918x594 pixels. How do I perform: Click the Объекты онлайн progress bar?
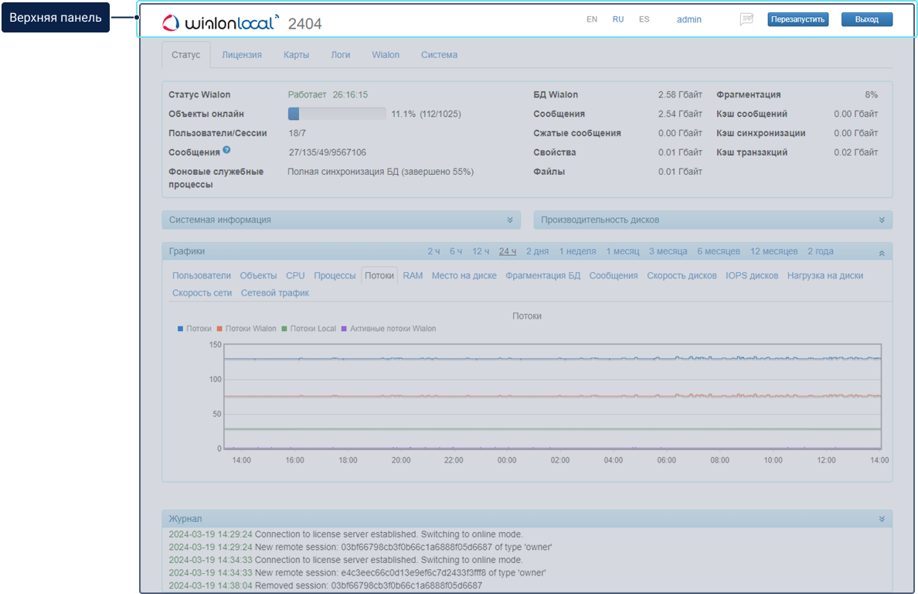point(337,114)
